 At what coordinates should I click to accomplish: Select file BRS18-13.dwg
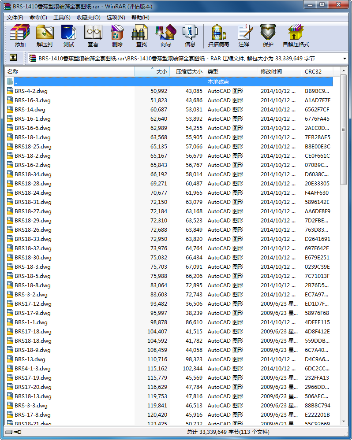[33, 396]
